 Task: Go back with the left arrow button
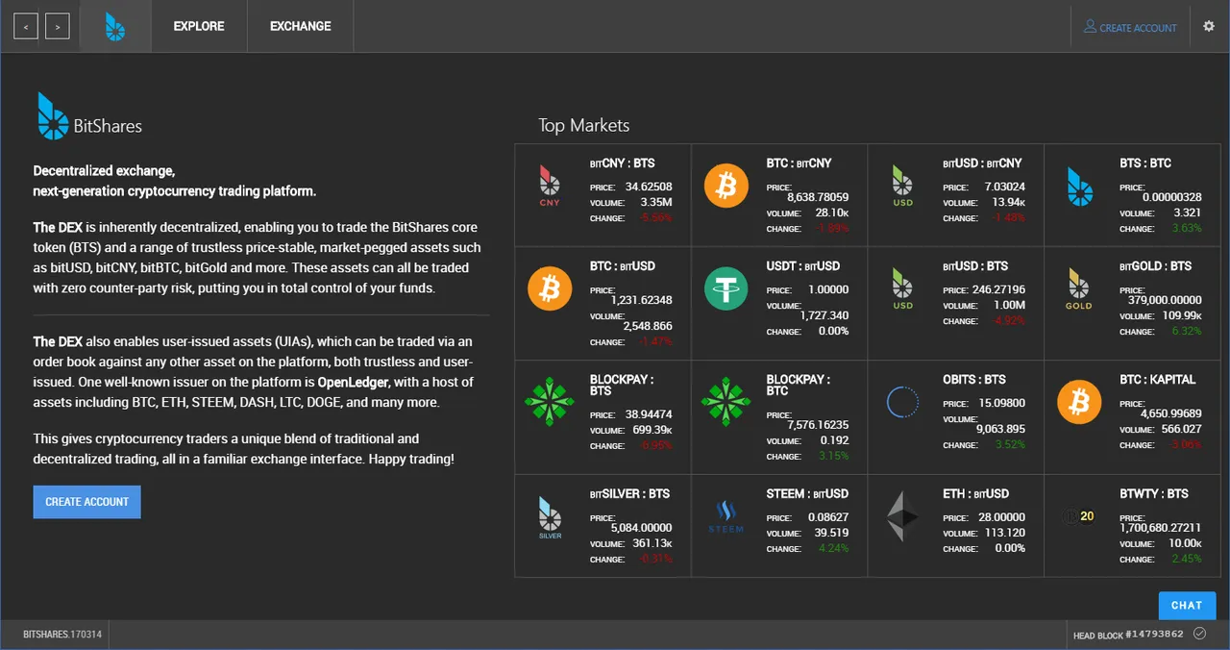(26, 27)
